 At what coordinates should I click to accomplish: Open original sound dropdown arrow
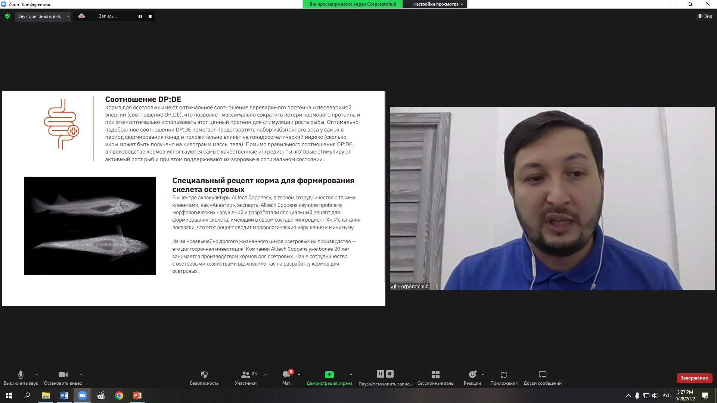point(68,16)
